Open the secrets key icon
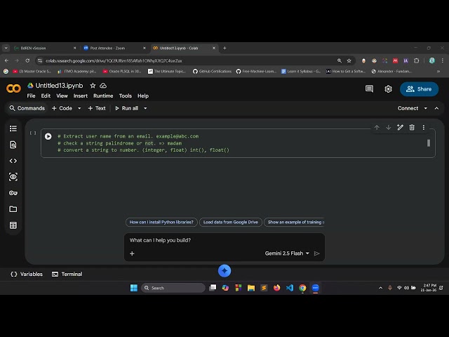This screenshot has height=337, width=449. click(13, 193)
